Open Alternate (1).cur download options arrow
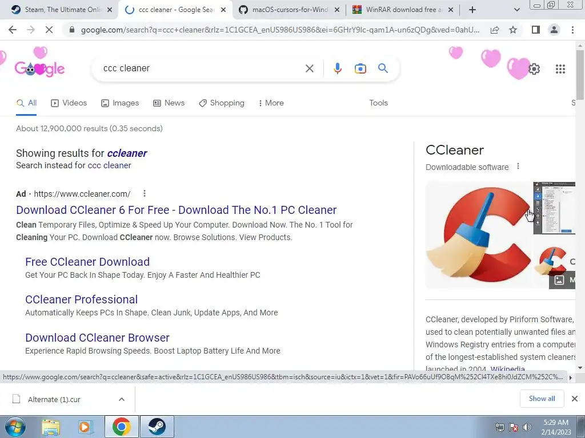Viewport: 585px width, 438px height. pyautogui.click(x=122, y=399)
